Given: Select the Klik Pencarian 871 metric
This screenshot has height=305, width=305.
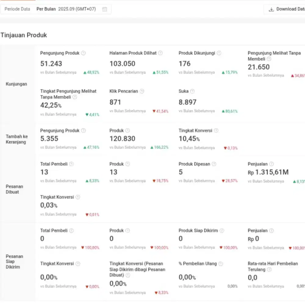Looking at the screenshot, I should coord(115,102).
